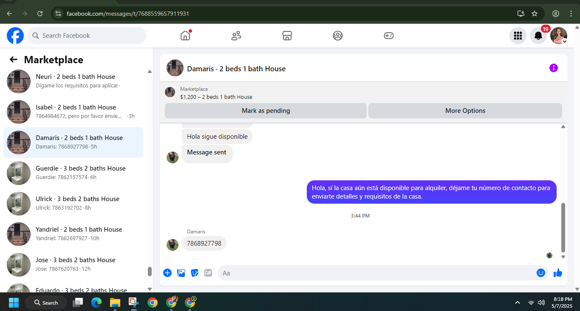Viewport: 580px width, 311px height.
Task: View site information icon in address bar
Action: (x=59, y=14)
